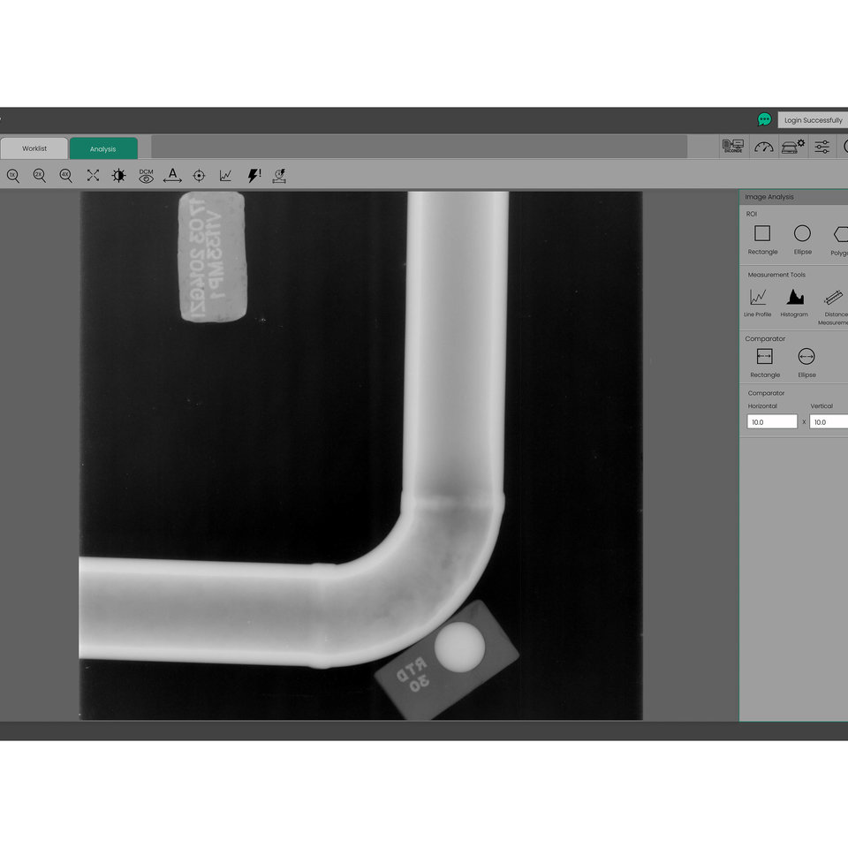Switch to the Analysis tab
The width and height of the screenshot is (848, 848).
(x=102, y=148)
